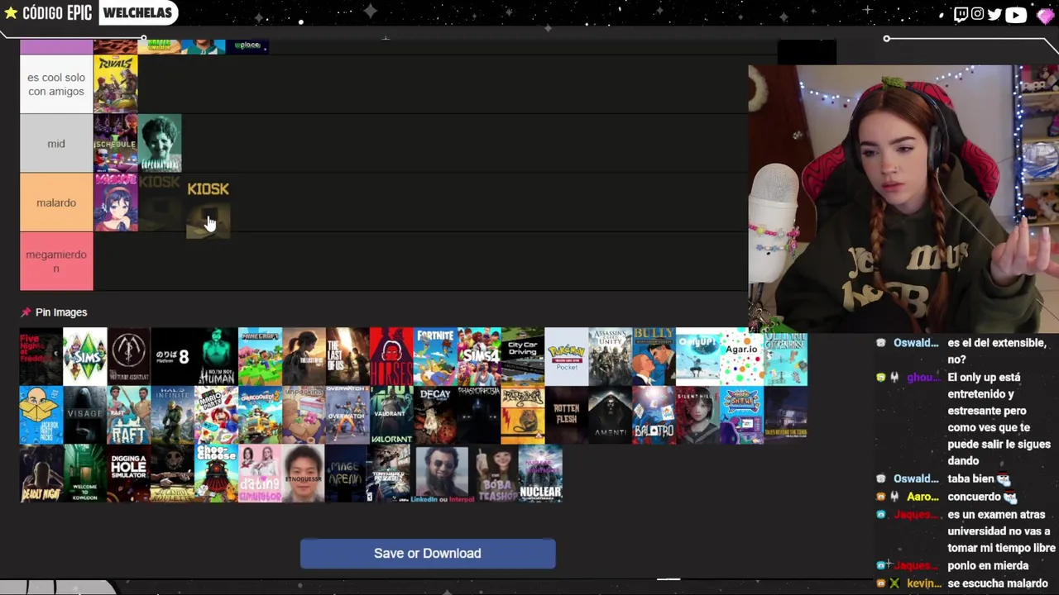Pick the Etnoguessr face image
The width and height of the screenshot is (1059, 595).
(x=304, y=474)
